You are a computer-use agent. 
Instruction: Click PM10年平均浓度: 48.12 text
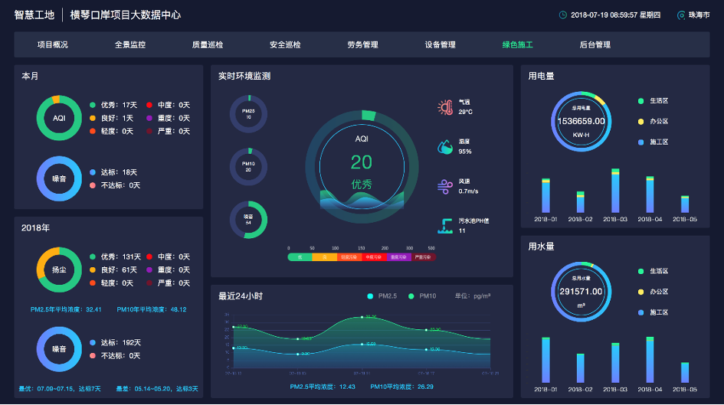(x=152, y=309)
